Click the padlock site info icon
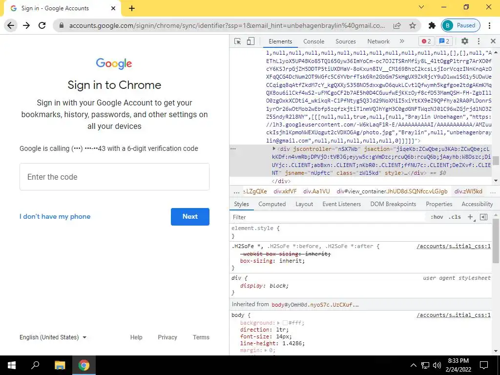Image resolution: width=500 pixels, height=375 pixels. (62, 25)
